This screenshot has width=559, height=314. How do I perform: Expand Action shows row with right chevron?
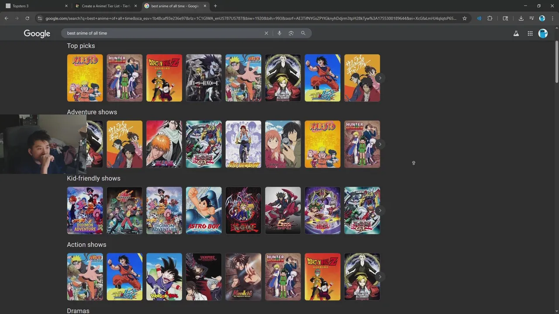(x=380, y=277)
